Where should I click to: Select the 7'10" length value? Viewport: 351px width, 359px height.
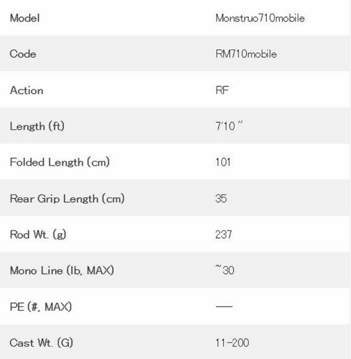[x=229, y=126]
